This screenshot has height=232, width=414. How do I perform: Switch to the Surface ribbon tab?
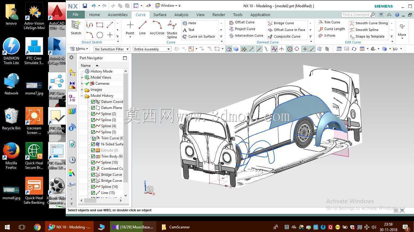point(160,15)
